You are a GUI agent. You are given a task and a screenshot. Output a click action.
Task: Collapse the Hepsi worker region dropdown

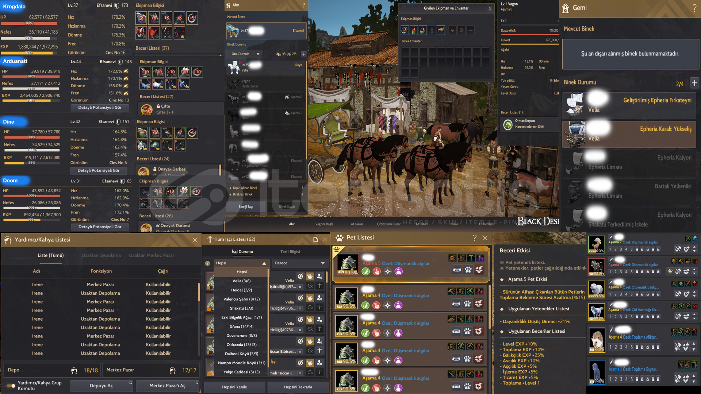click(x=264, y=263)
